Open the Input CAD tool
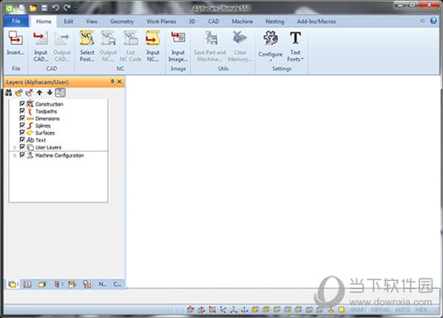443x318 pixels. click(x=40, y=47)
